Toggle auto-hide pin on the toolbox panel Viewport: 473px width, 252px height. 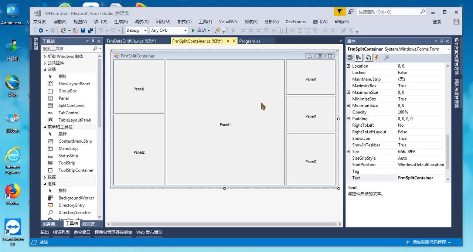tap(93, 41)
